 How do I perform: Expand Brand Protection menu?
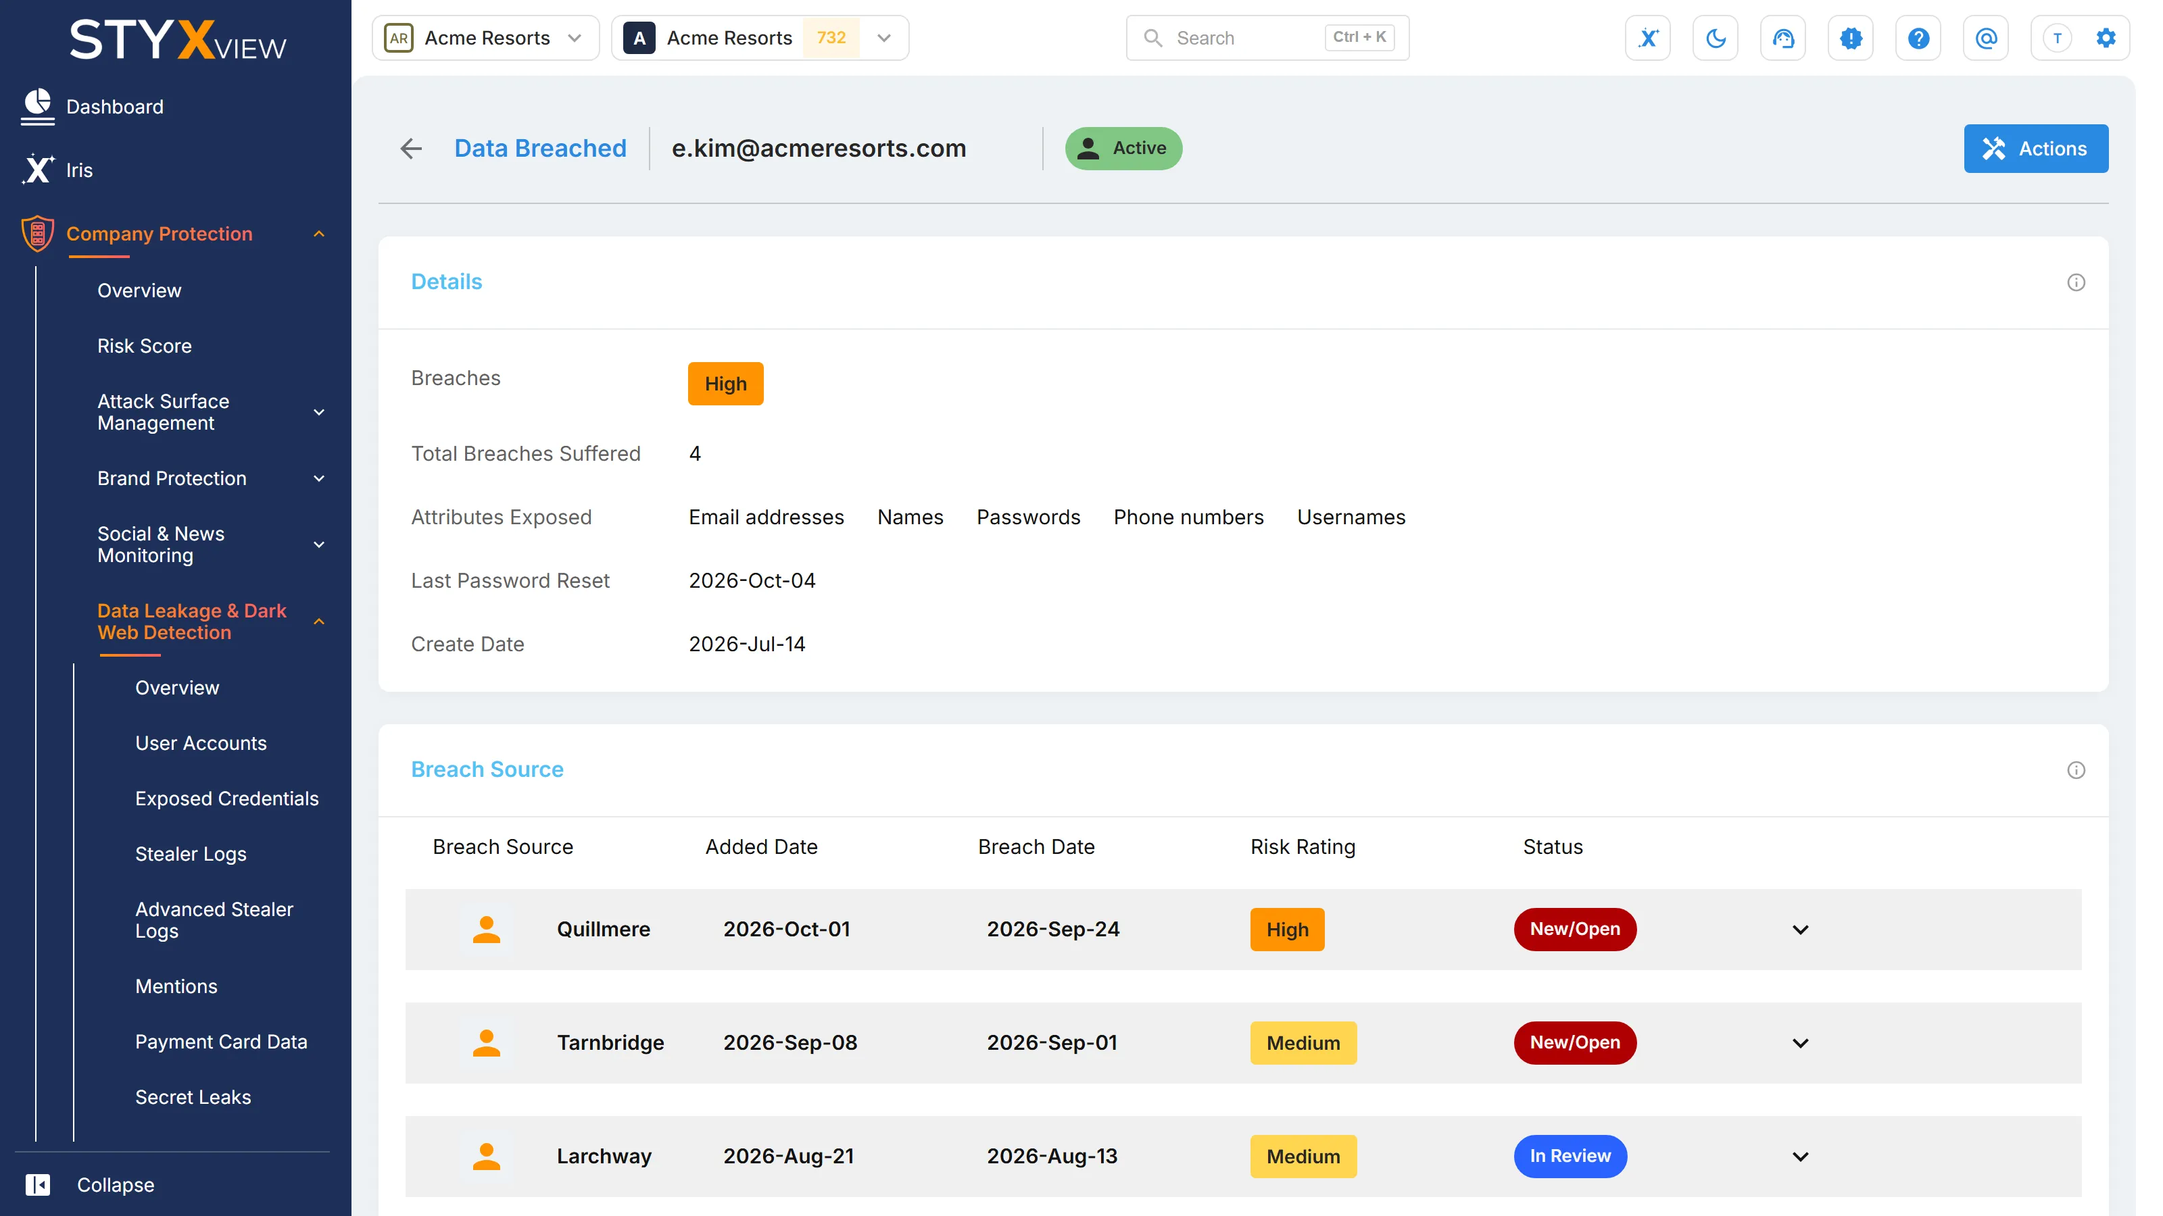319,478
